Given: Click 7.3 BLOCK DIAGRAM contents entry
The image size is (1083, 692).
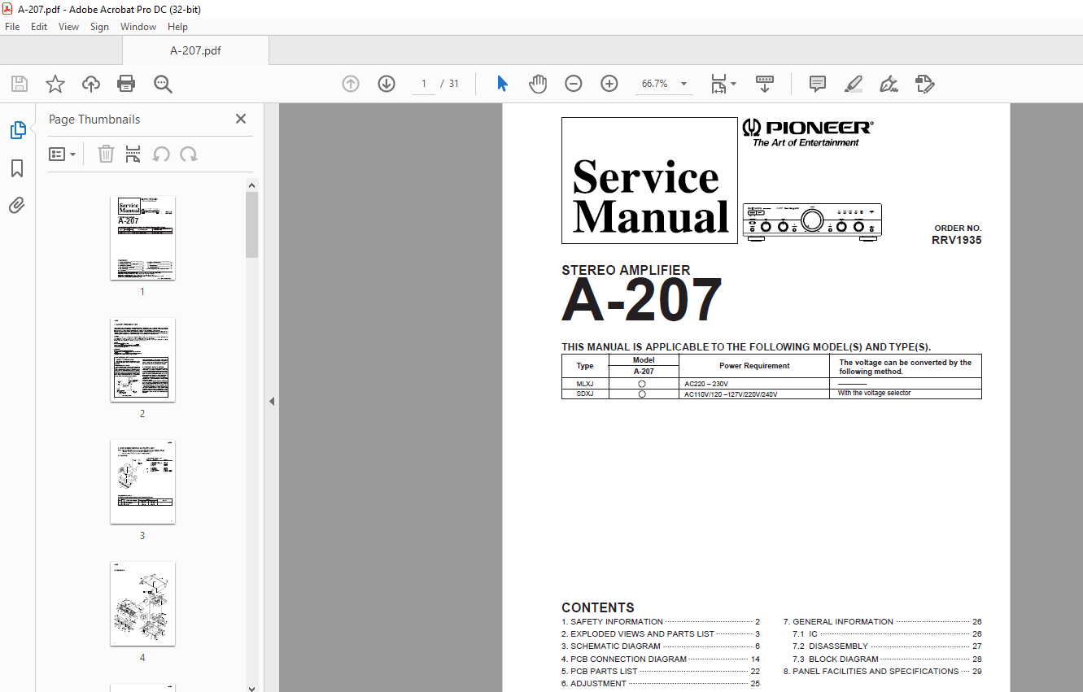Looking at the screenshot, I should (887, 659).
